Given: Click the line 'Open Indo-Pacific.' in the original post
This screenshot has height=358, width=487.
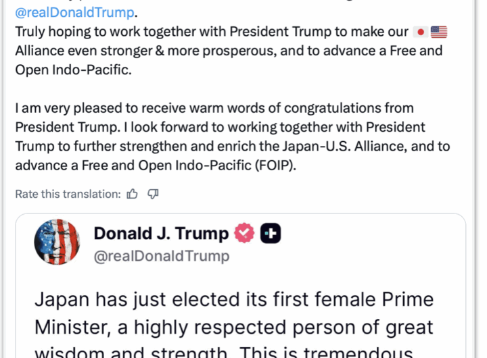Looking at the screenshot, I should [x=74, y=70].
